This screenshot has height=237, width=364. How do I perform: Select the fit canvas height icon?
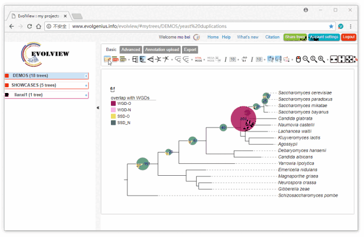pyautogui.click(x=341, y=60)
